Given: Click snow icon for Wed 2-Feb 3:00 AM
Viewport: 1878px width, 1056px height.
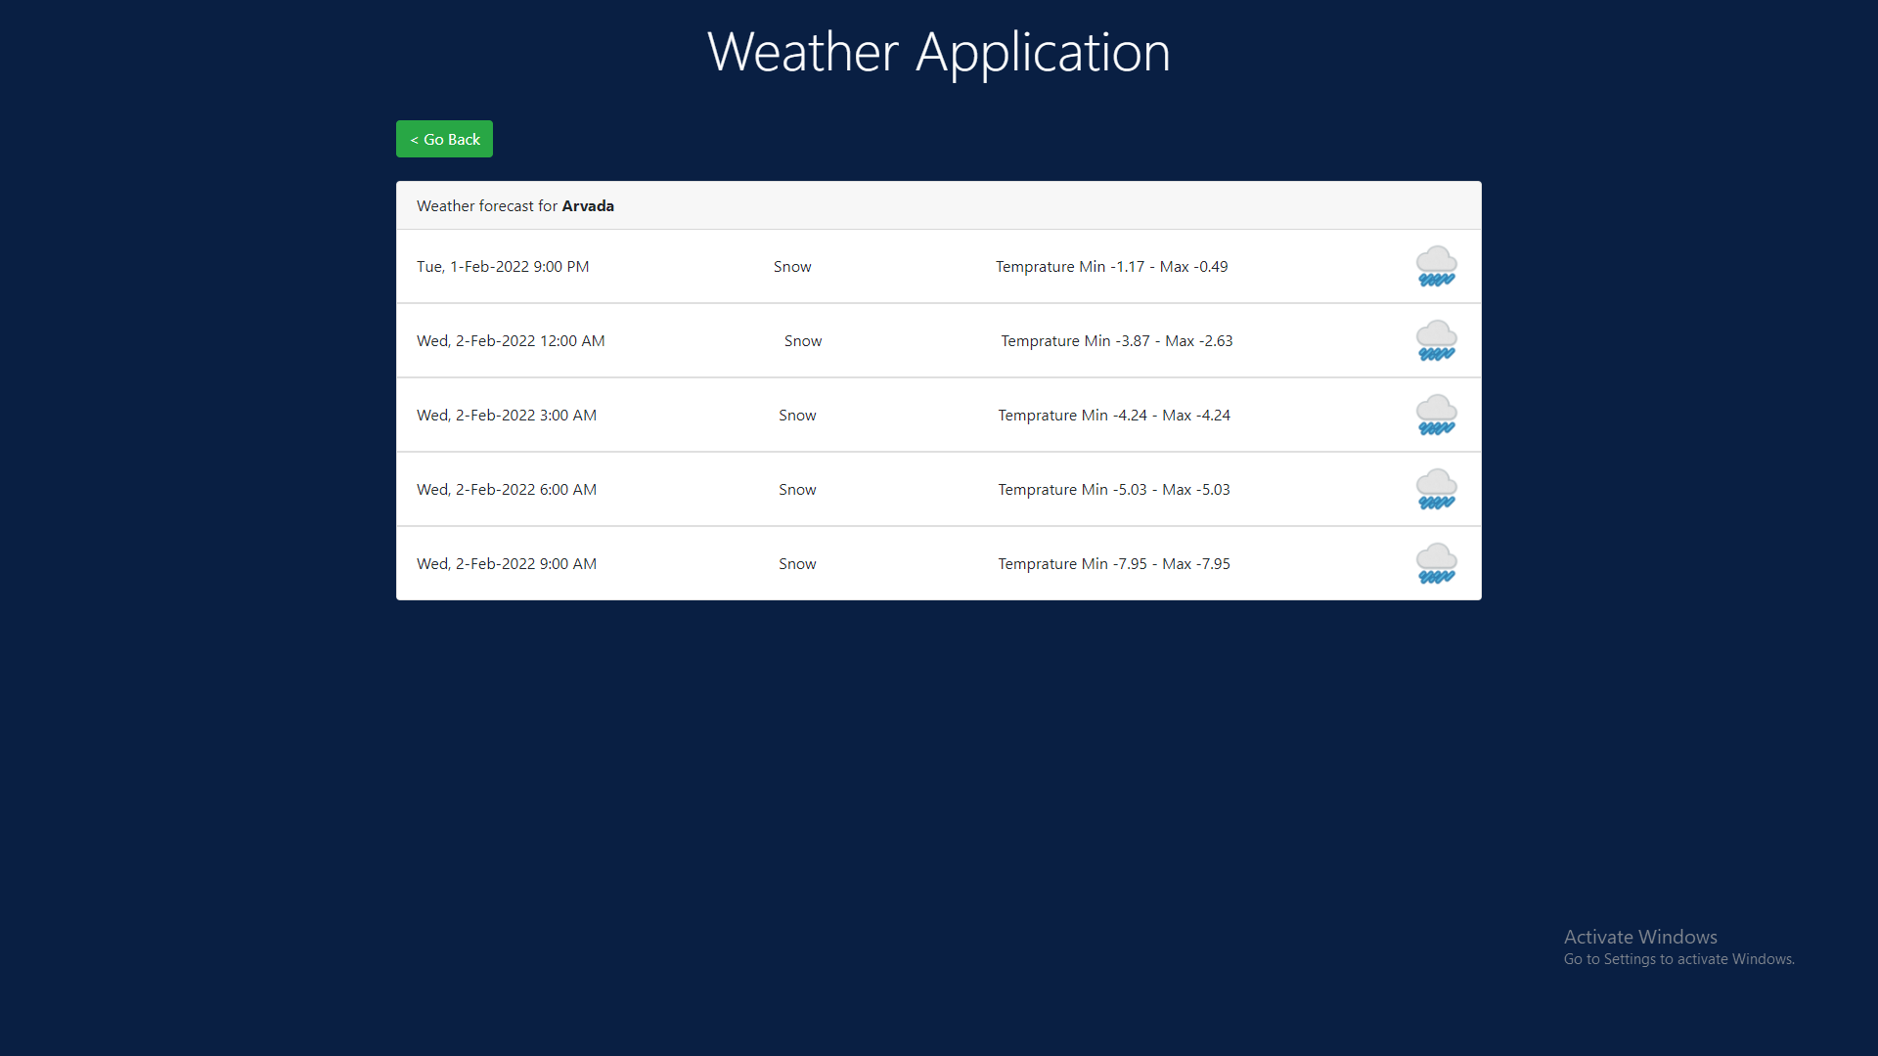Looking at the screenshot, I should tap(1436, 415).
